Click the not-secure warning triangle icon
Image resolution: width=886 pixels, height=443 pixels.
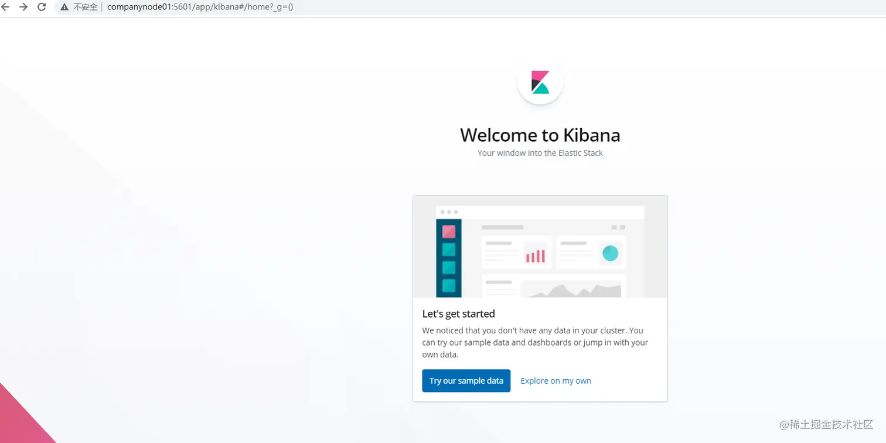point(64,7)
